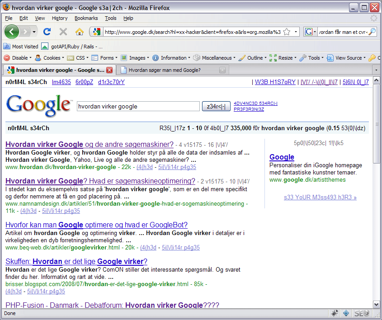Click the vertical scrollbar down arrow
Screen dimensions: 382x320
pos(376,304)
